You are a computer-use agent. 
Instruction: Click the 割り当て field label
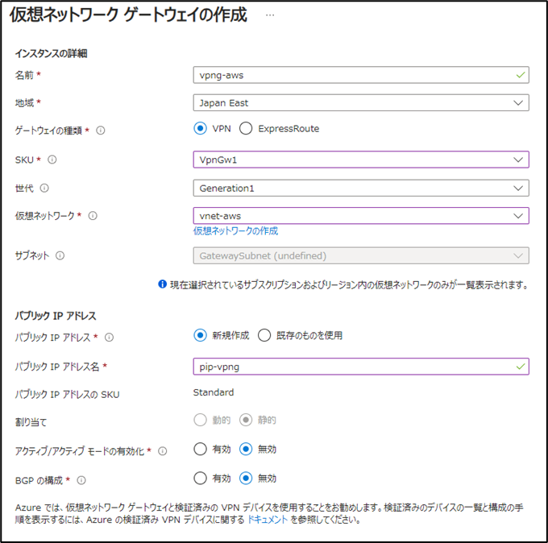pos(31,422)
